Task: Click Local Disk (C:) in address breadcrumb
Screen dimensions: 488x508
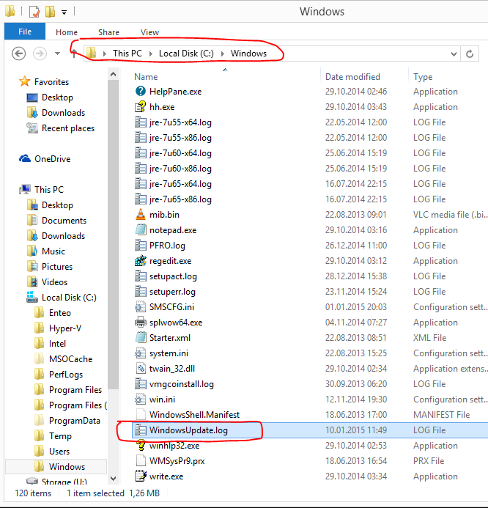Action: click(186, 54)
